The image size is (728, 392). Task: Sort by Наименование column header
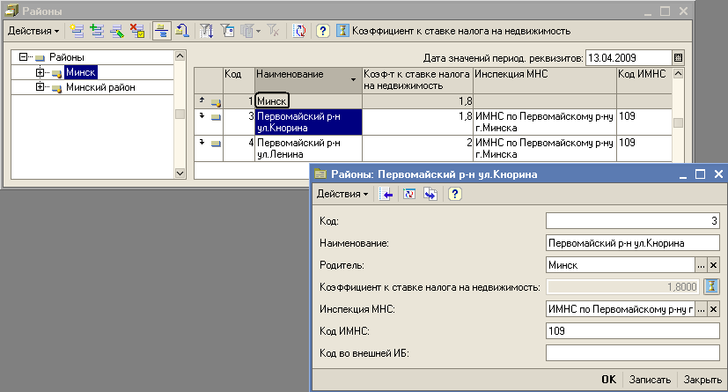pyautogui.click(x=308, y=80)
